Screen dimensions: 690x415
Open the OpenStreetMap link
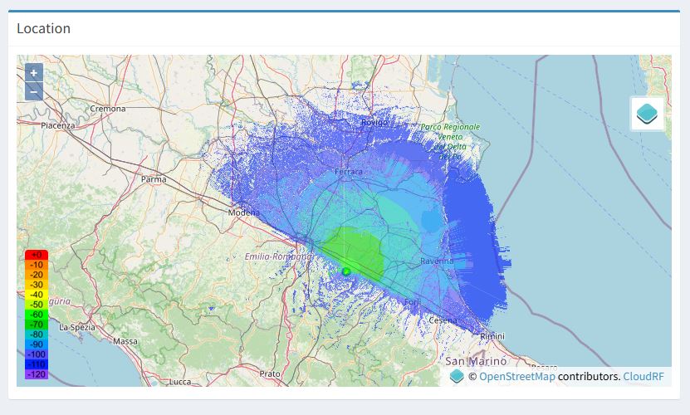[517, 377]
